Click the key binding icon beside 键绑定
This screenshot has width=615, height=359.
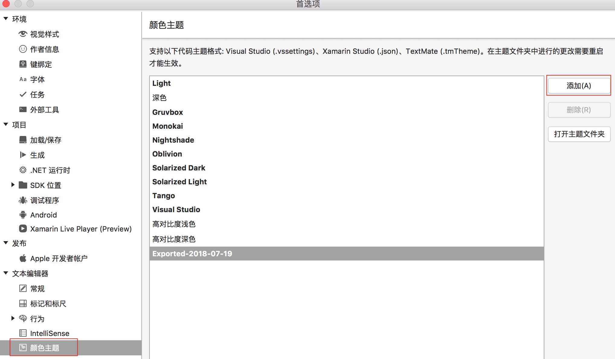(x=23, y=64)
